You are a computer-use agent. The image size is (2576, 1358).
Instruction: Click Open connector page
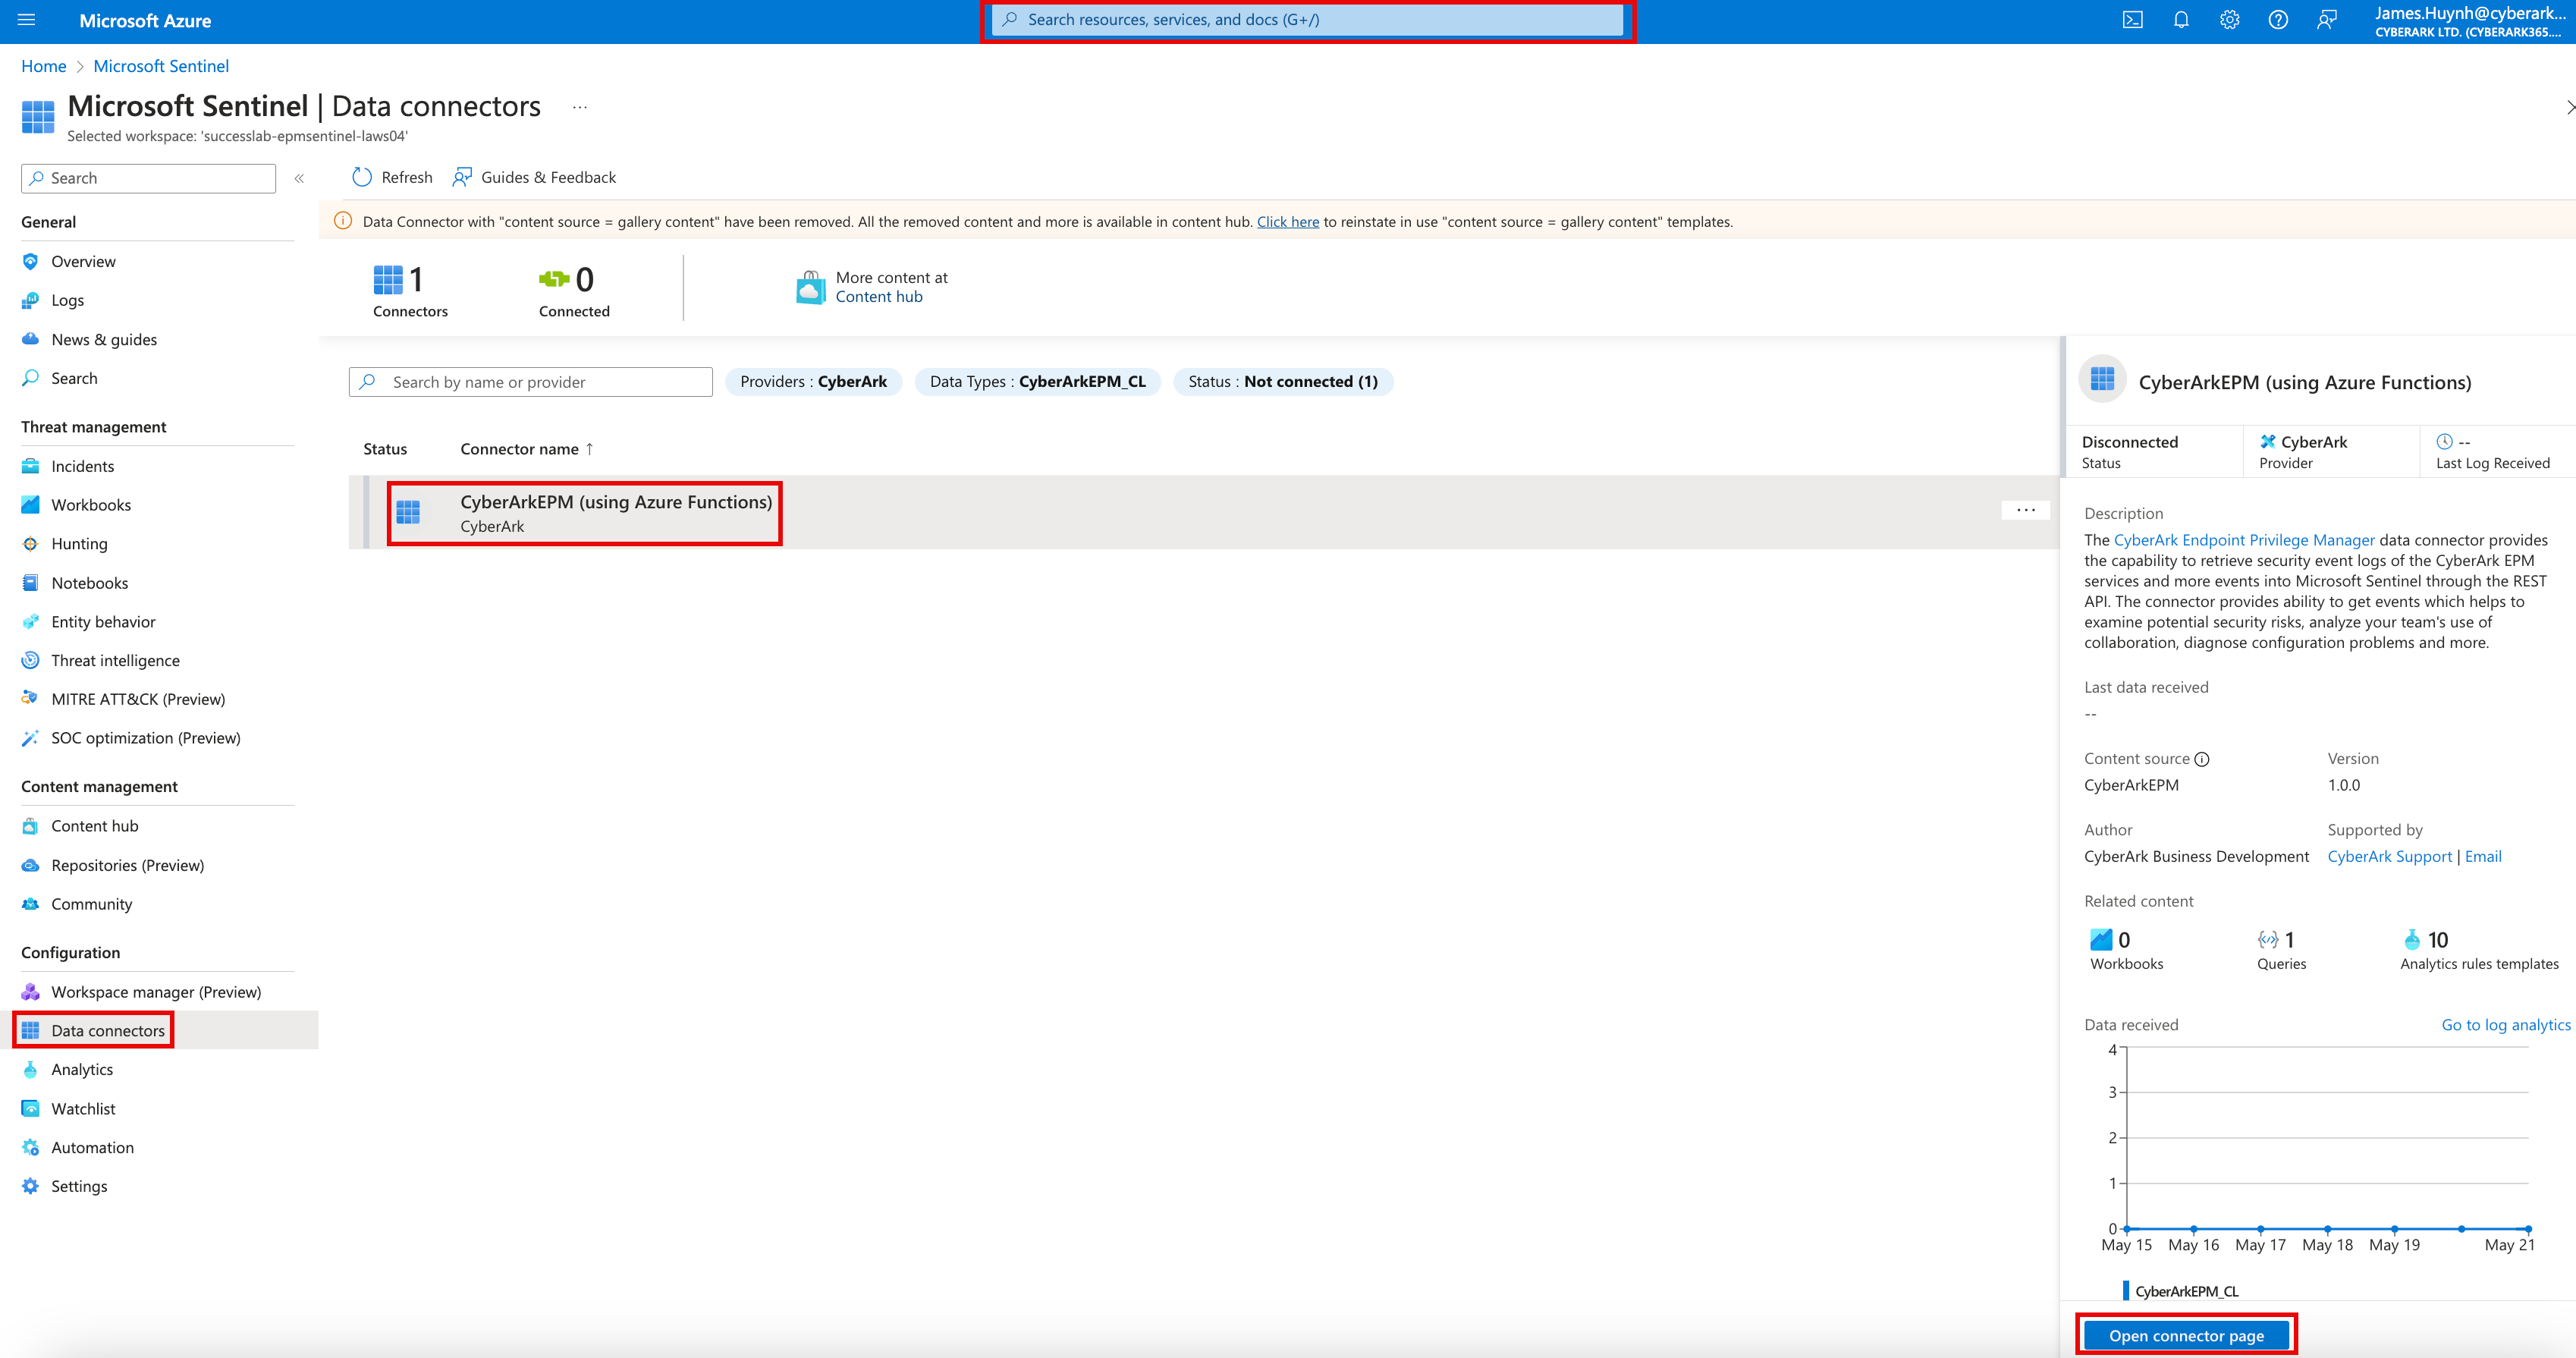[2186, 1335]
